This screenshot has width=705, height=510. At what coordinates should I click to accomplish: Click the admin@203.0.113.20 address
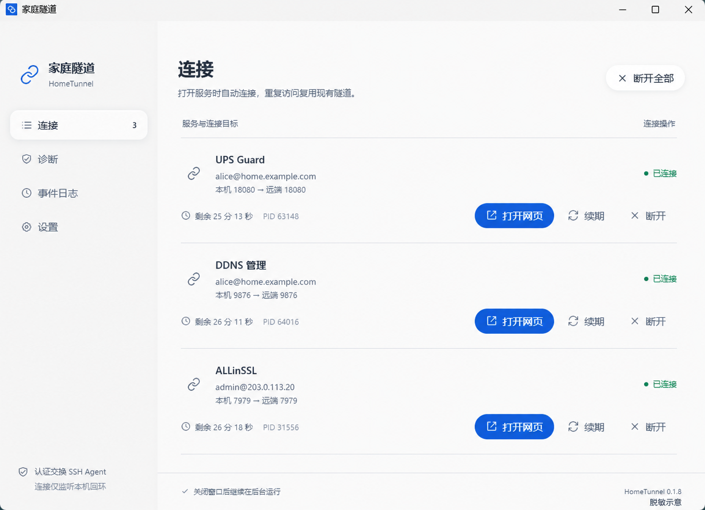coord(255,387)
